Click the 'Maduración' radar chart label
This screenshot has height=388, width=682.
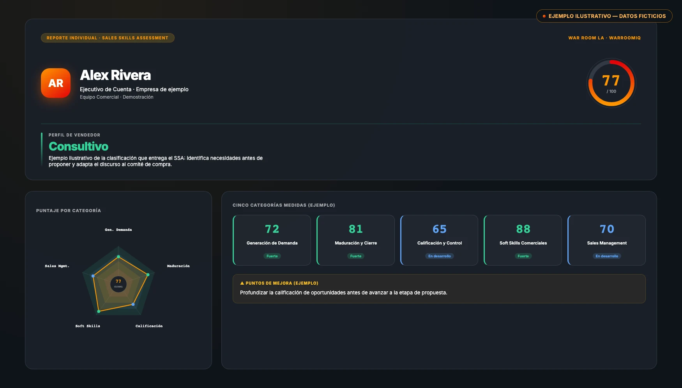[178, 266]
